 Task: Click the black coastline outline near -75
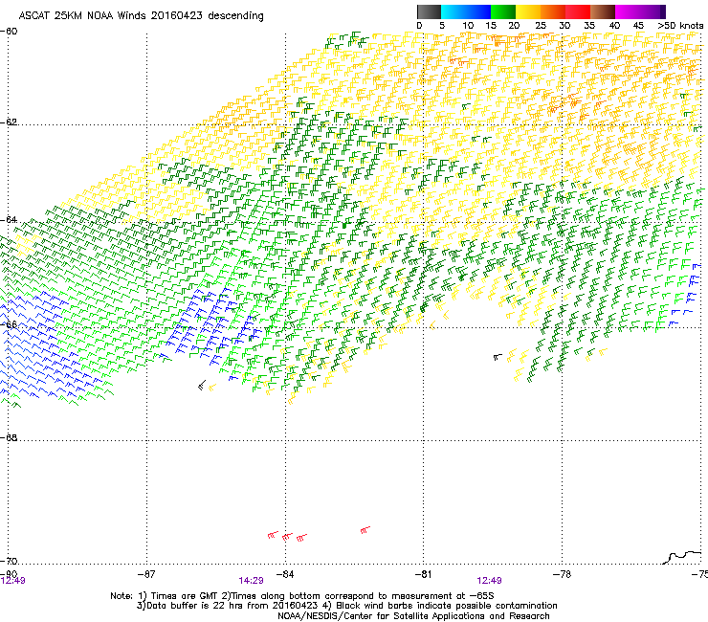(x=682, y=557)
